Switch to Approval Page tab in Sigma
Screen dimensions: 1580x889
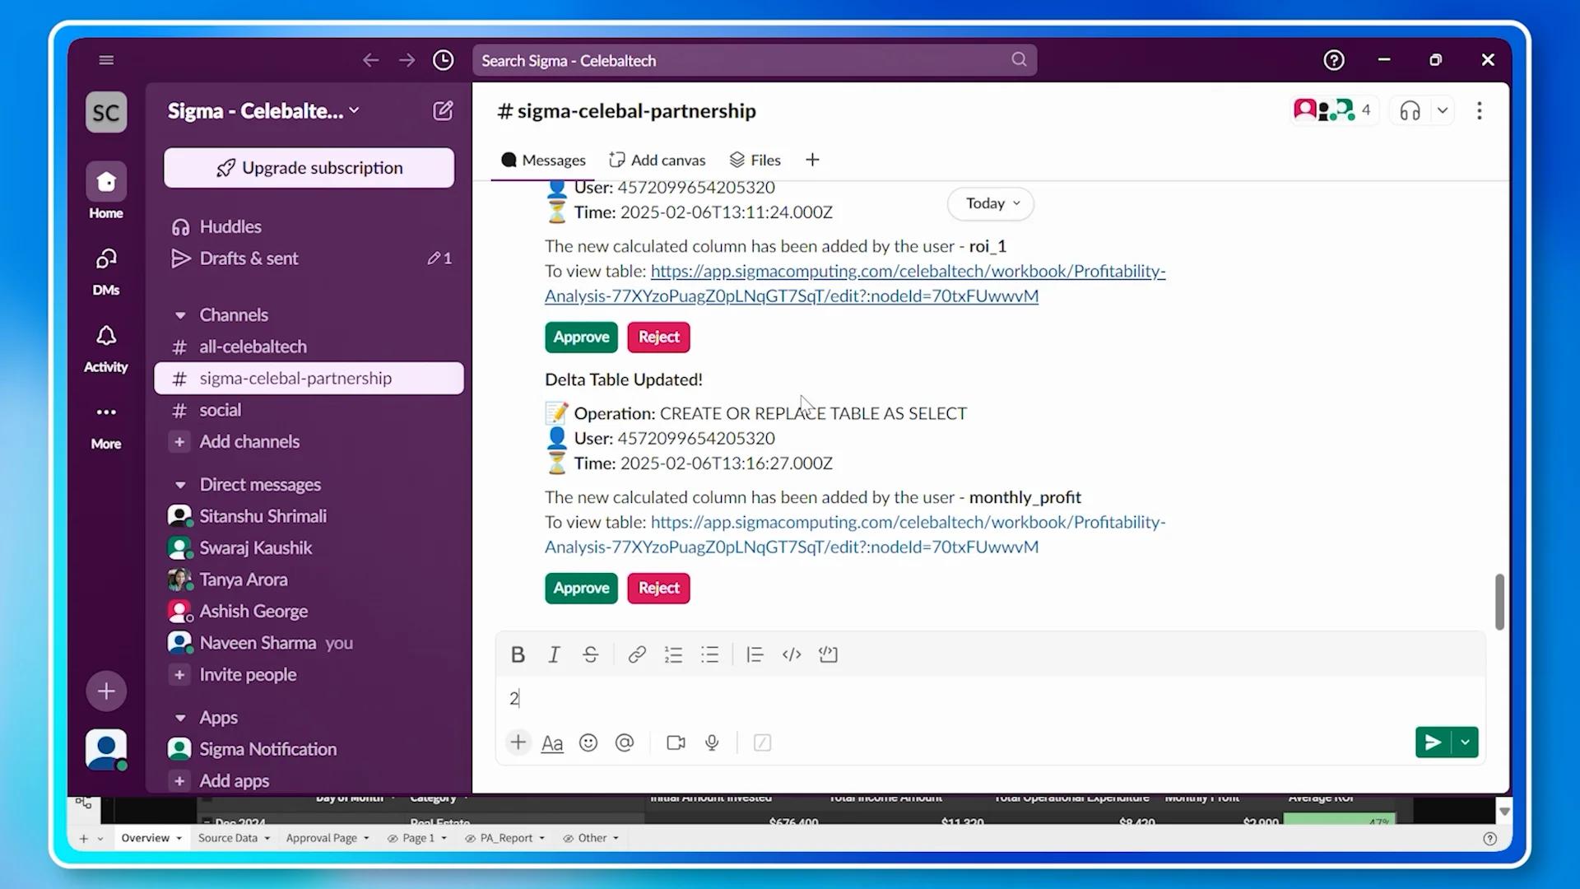coord(322,839)
